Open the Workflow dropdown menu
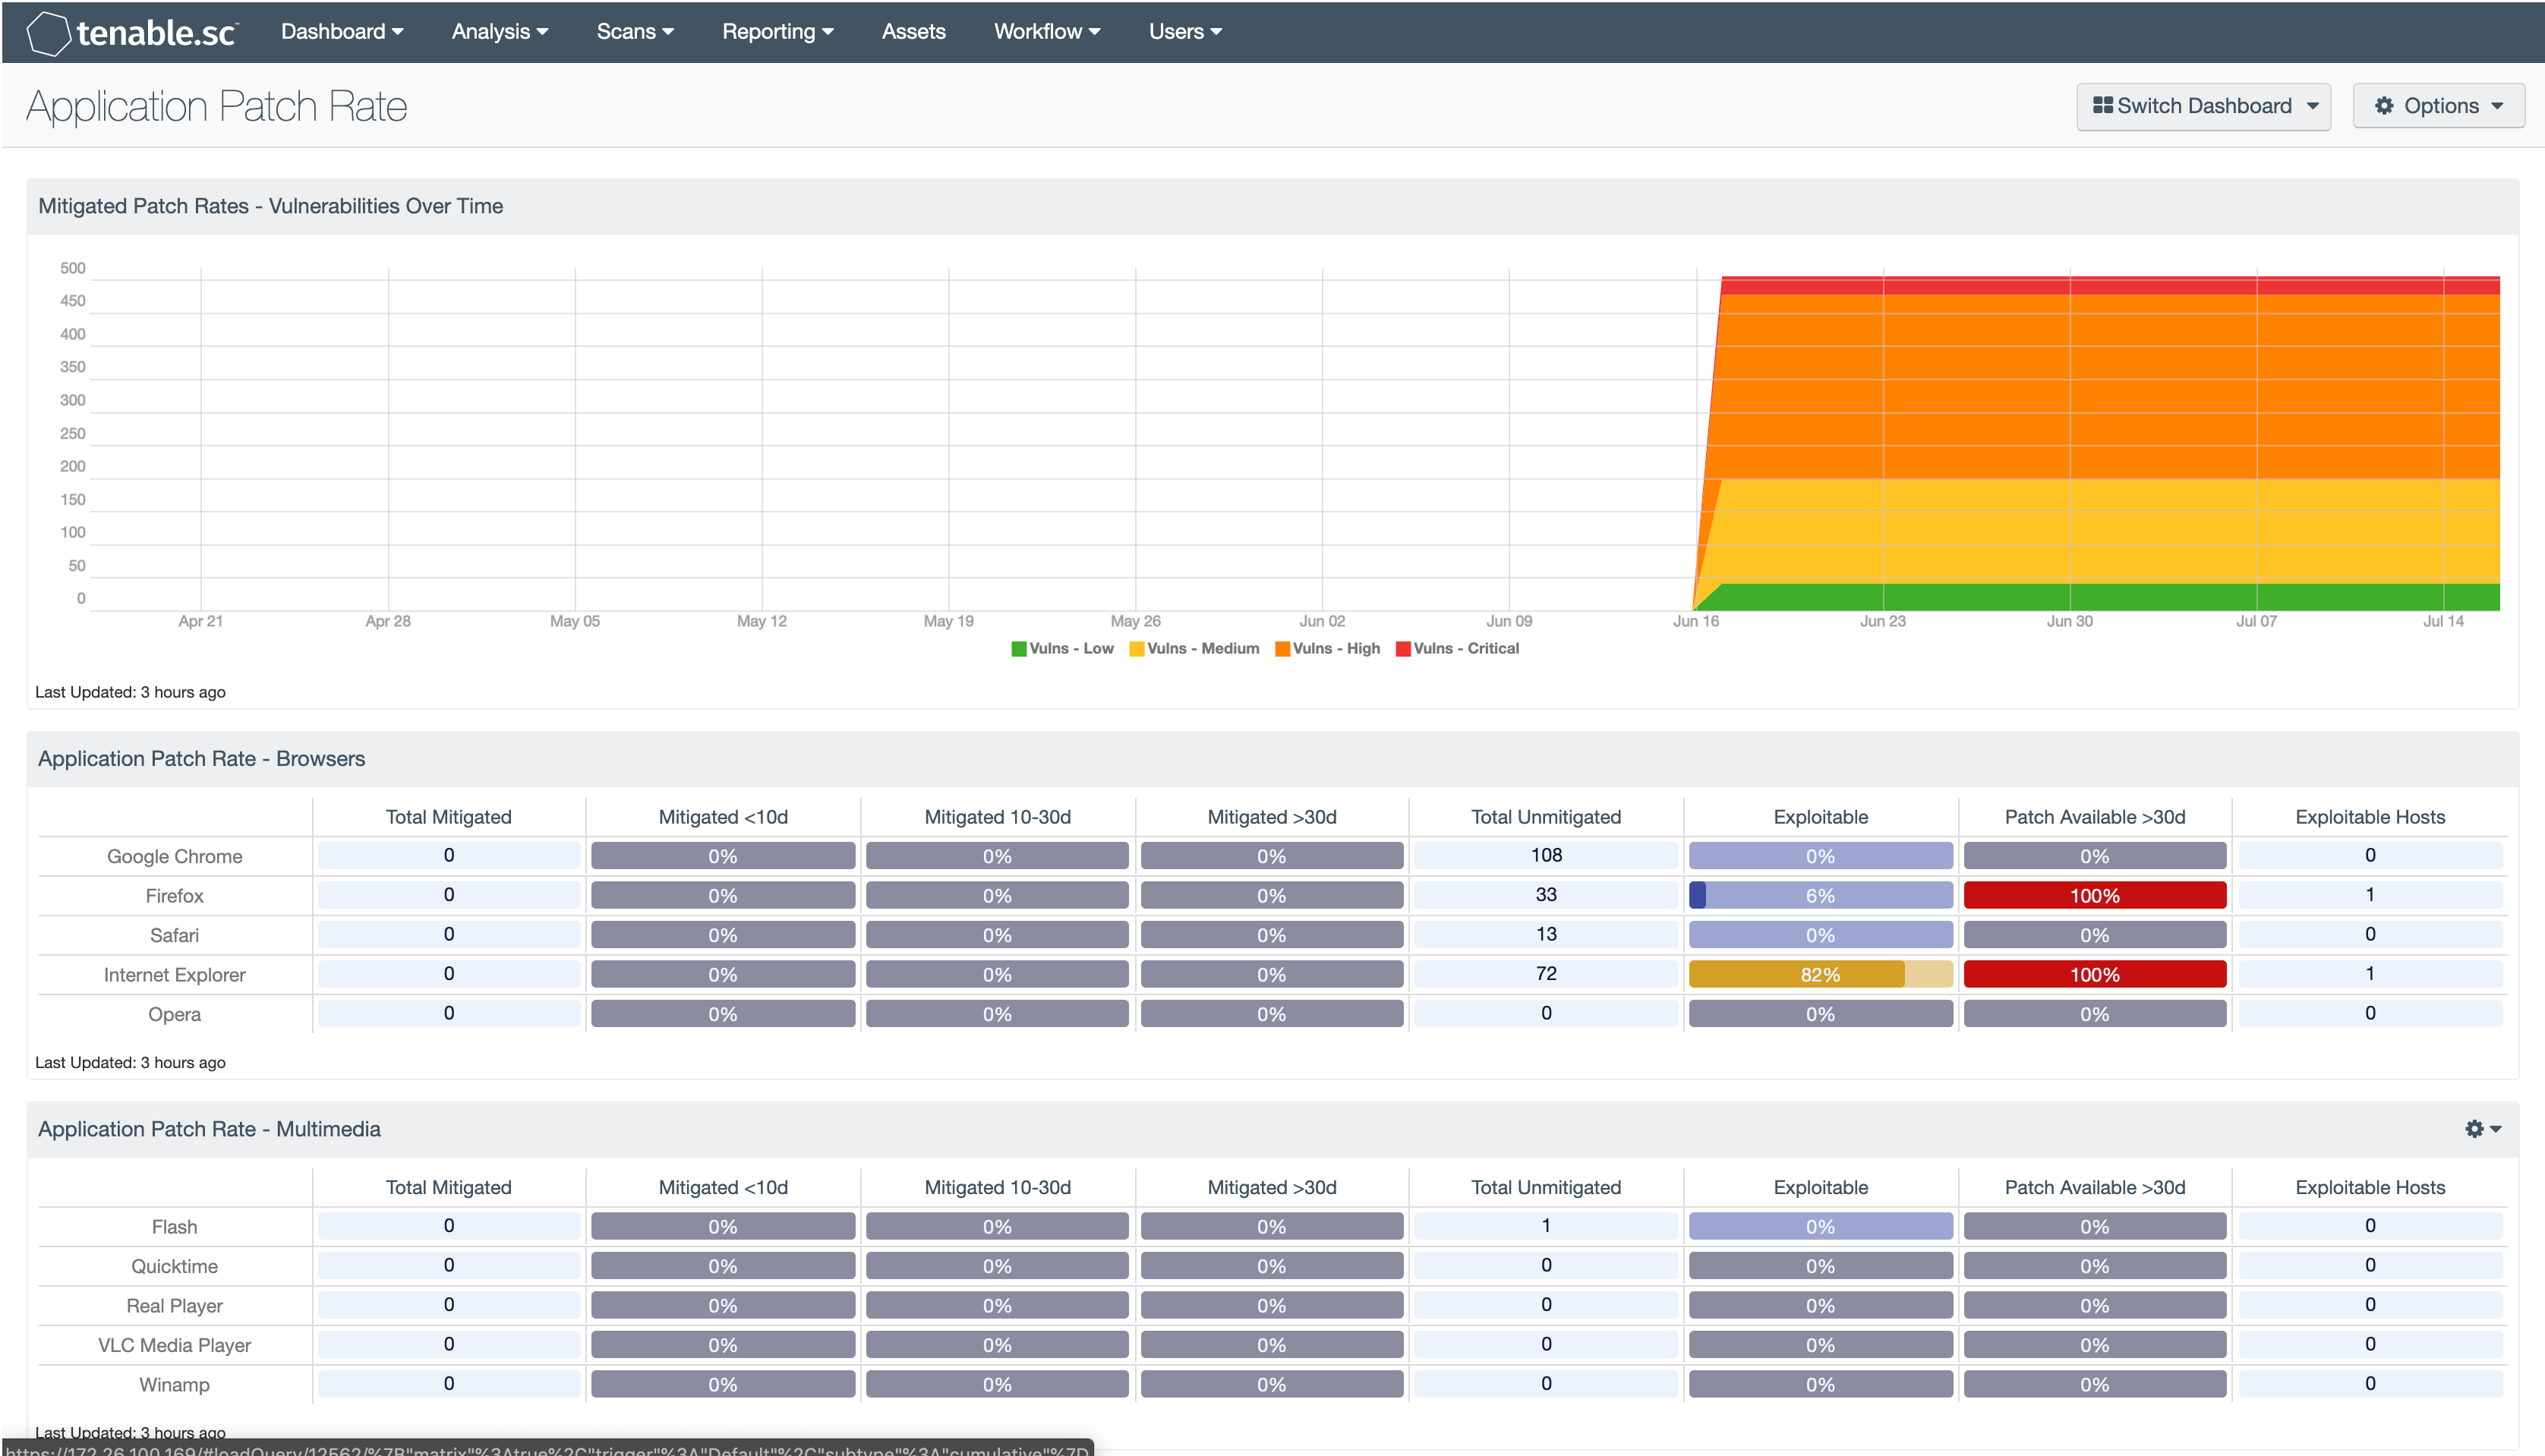The height and width of the screenshot is (1456, 2545). pyautogui.click(x=1042, y=30)
